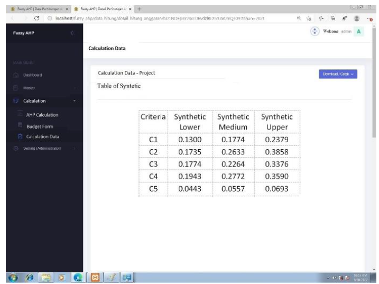379x284 pixels.
Task: Open the media player taskbar icon
Action: coord(61,278)
